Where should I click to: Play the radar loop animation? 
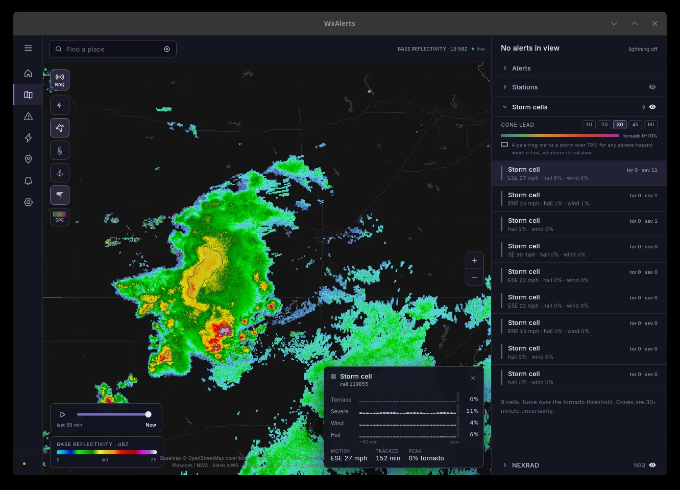63,414
